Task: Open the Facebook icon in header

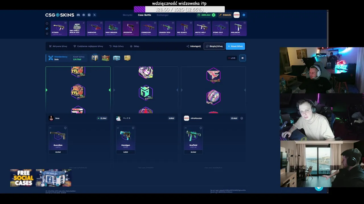Action: (x=84, y=15)
